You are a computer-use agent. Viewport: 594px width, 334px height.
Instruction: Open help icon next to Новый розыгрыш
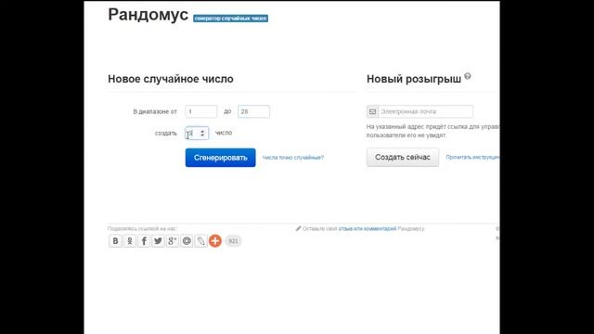point(468,76)
